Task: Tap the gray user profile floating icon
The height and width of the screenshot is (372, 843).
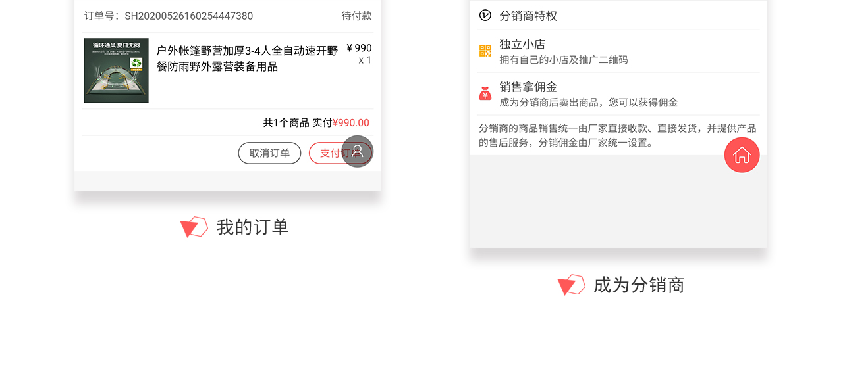Action: [358, 151]
